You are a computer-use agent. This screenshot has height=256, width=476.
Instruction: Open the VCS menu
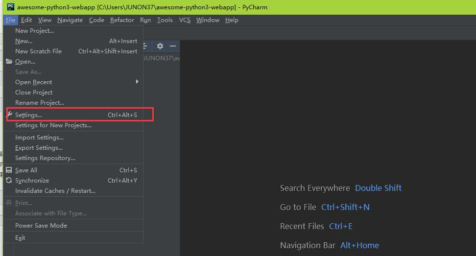click(x=185, y=20)
